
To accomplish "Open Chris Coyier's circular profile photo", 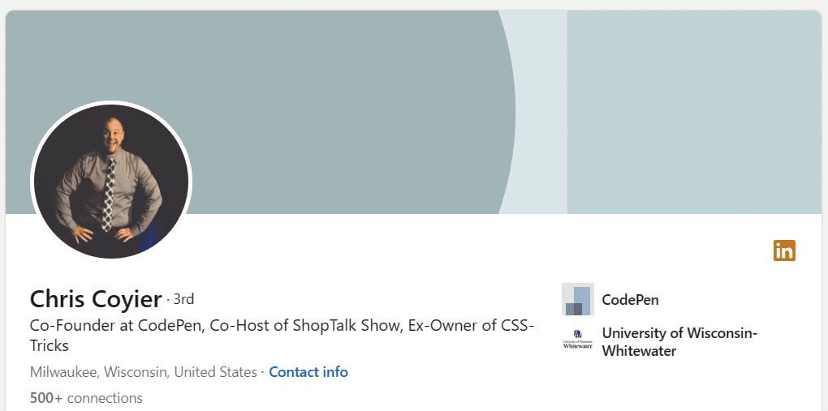I will coord(111,181).
